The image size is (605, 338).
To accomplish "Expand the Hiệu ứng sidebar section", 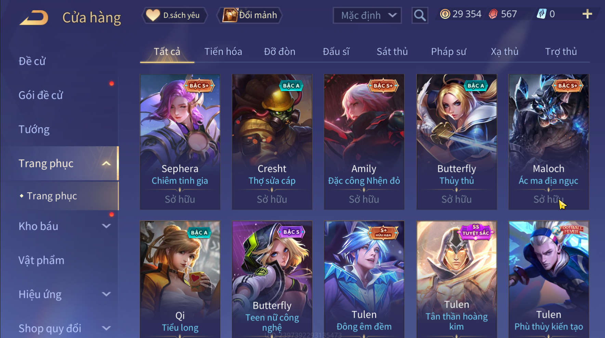I will 106,294.
